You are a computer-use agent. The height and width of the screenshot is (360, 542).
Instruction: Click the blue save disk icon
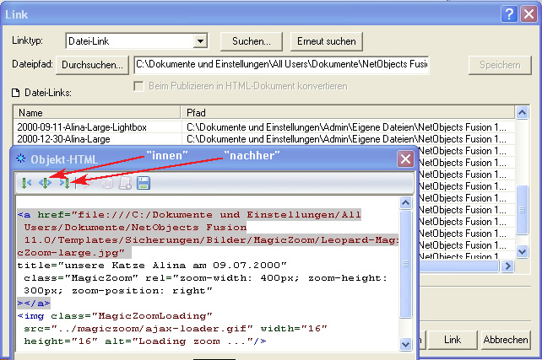144,182
